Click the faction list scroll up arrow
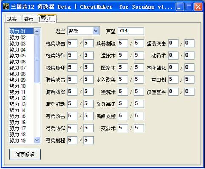The width and height of the screenshot is (205, 169). [x=37, y=31]
